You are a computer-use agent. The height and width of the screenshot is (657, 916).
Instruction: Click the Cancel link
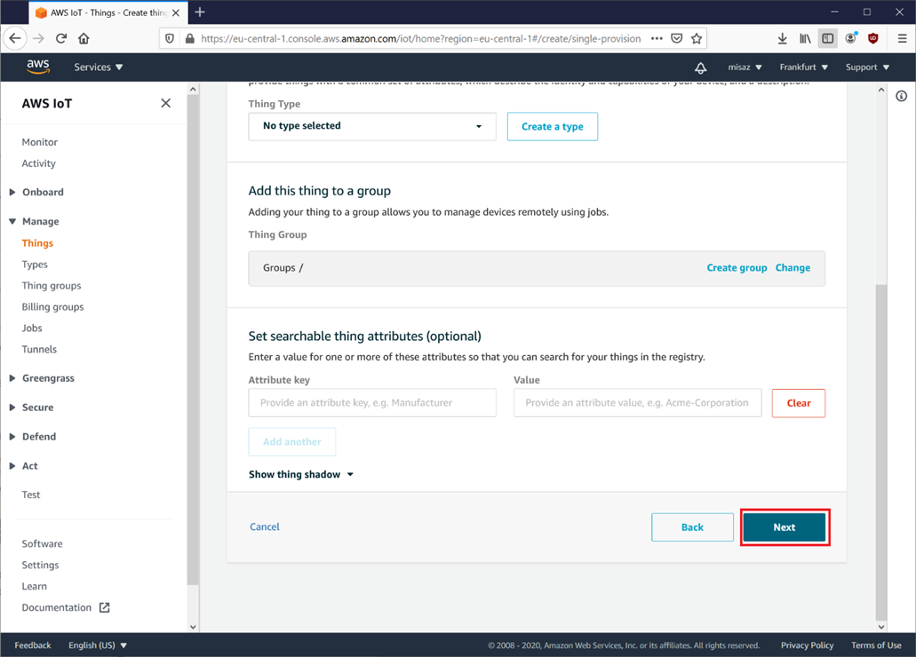[265, 526]
